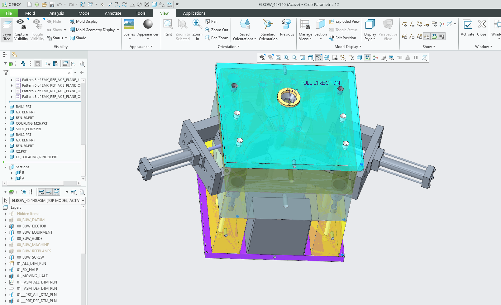Click the Activate window icon
501x305 pixels.
(x=467, y=25)
